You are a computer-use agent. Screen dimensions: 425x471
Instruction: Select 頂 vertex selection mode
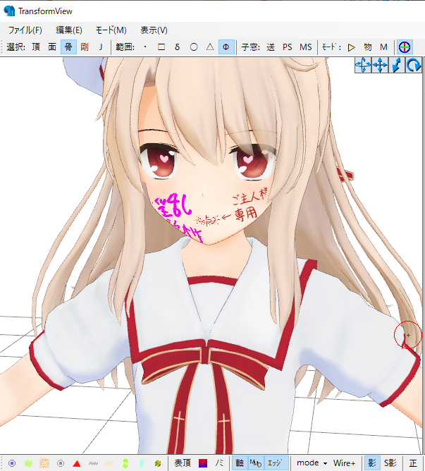pos(36,47)
